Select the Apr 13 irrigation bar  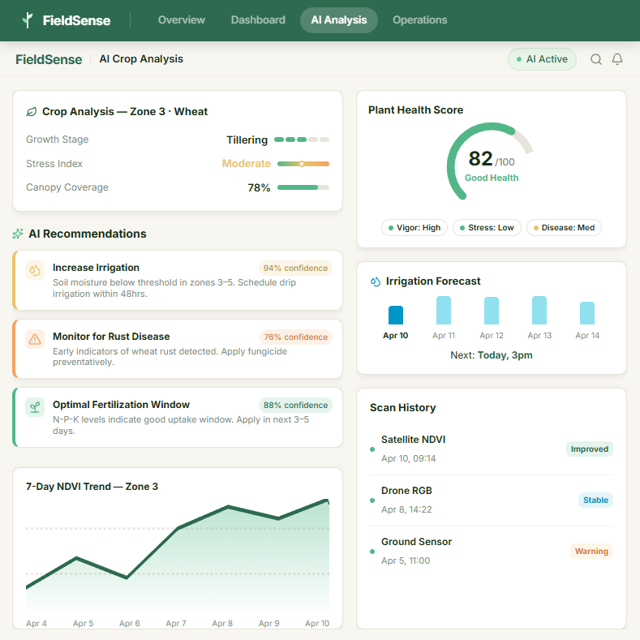539,311
